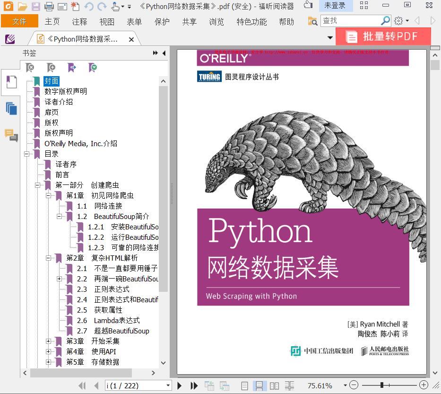Collapse the 第2章 复杂HTML解析 node

coord(48,258)
